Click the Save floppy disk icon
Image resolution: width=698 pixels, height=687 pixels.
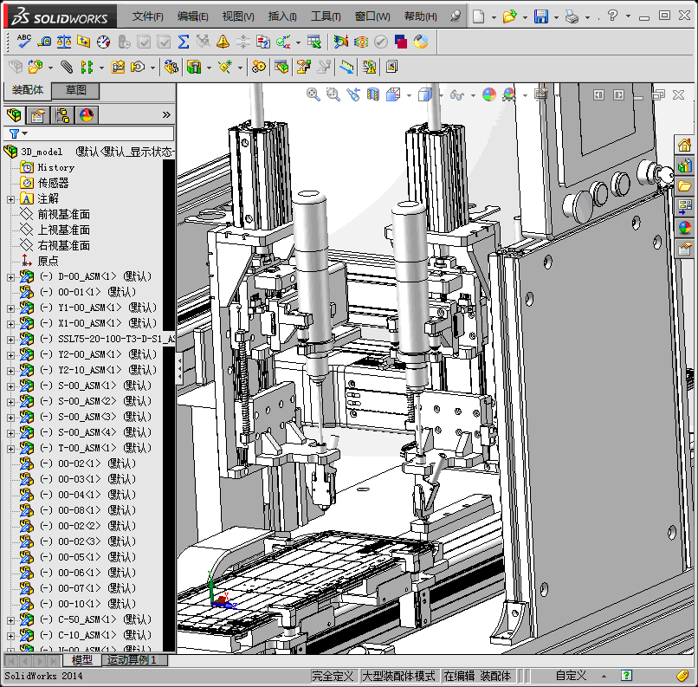tap(541, 16)
